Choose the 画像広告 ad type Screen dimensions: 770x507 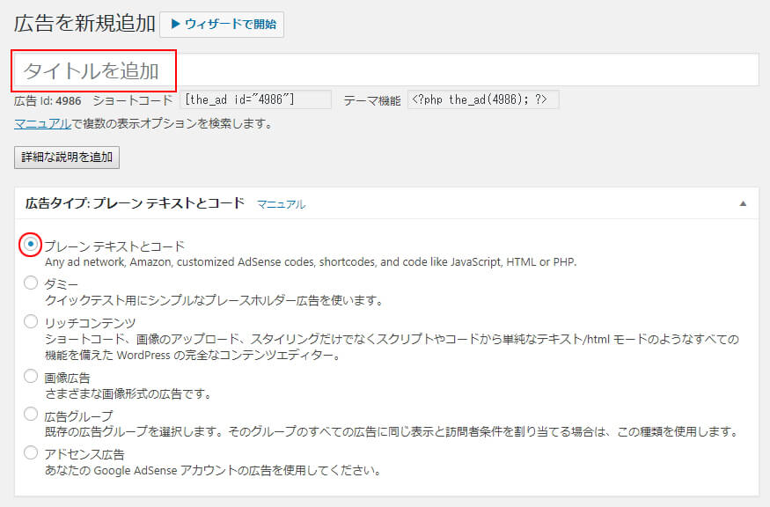click(x=31, y=376)
